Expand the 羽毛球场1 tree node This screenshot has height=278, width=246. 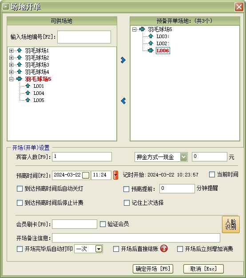coord(11,51)
